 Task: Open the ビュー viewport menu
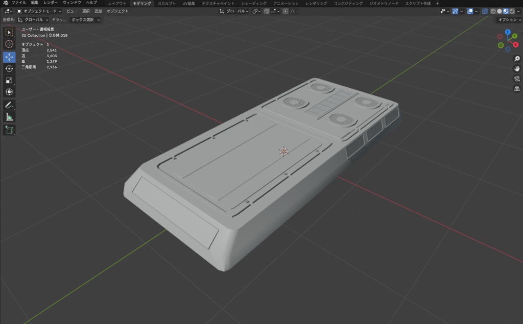(x=72, y=11)
